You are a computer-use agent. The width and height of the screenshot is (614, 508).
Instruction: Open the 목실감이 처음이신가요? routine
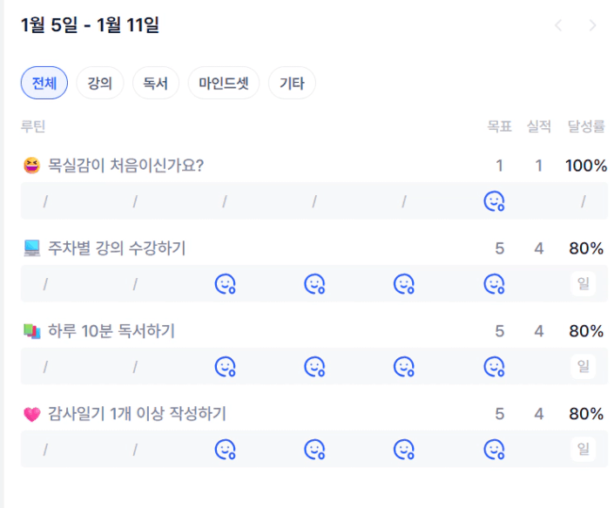pyautogui.click(x=125, y=166)
